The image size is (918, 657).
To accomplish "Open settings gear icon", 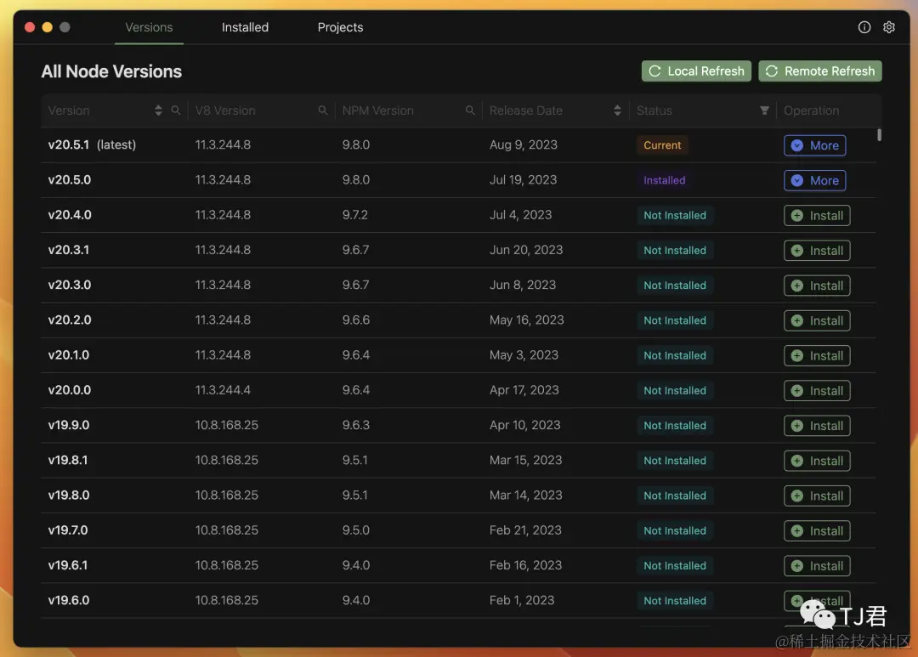I will [889, 27].
